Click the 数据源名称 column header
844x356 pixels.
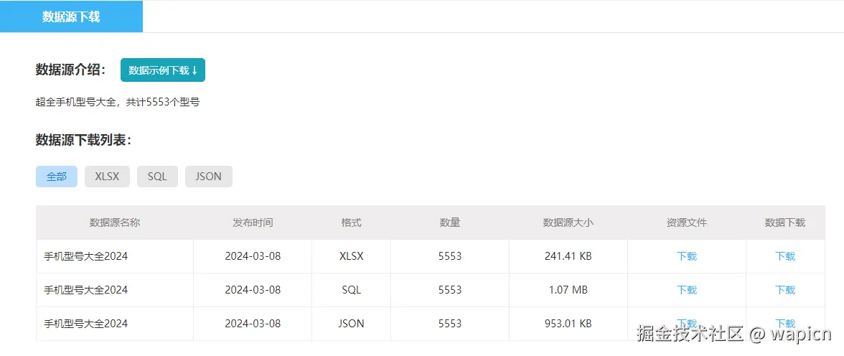[x=115, y=222]
